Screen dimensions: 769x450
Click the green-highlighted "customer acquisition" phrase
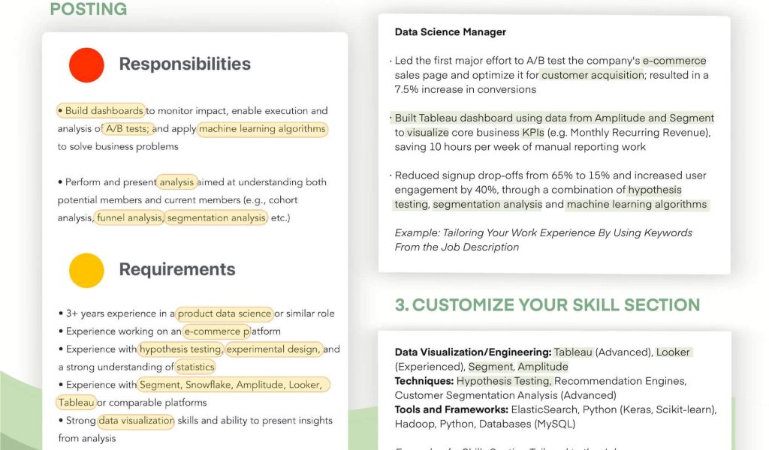[x=593, y=75]
